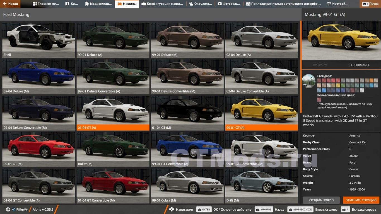381x214 pixels.
Task: Select the Drift (M) car
Action: coord(262,186)
